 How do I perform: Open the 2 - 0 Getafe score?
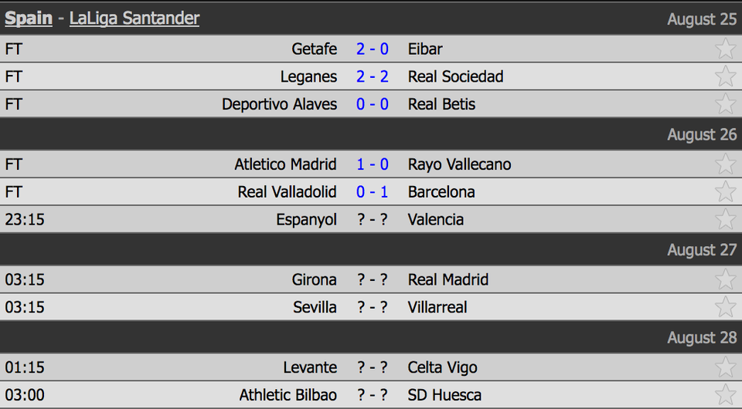pyautogui.click(x=373, y=49)
